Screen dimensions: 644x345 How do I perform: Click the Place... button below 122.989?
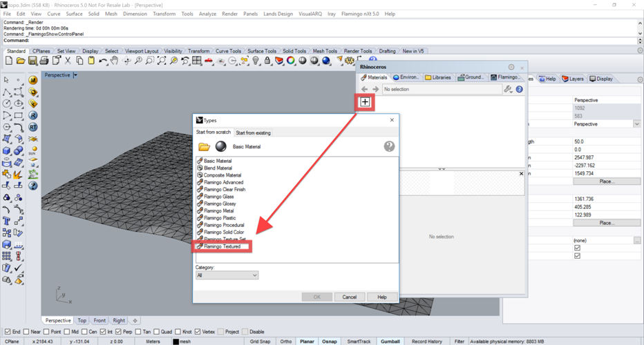(x=607, y=223)
